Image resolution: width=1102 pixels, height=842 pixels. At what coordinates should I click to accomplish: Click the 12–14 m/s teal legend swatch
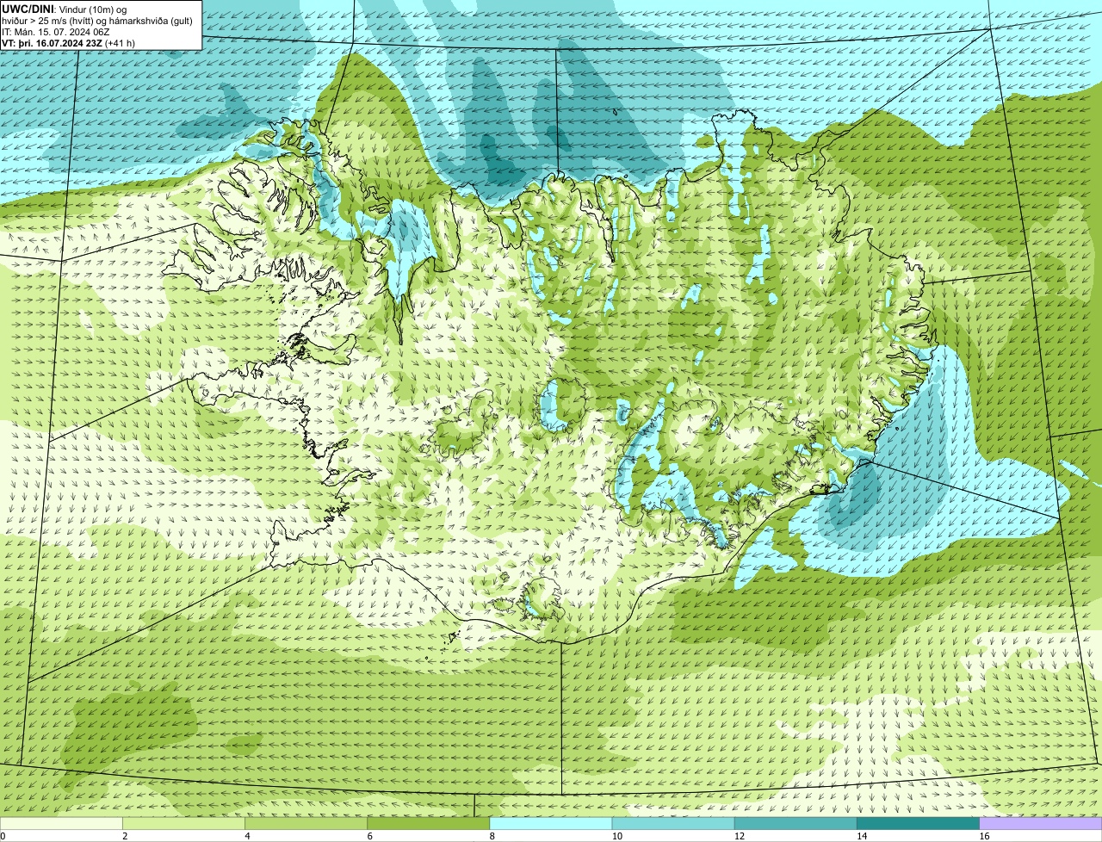coord(796,824)
